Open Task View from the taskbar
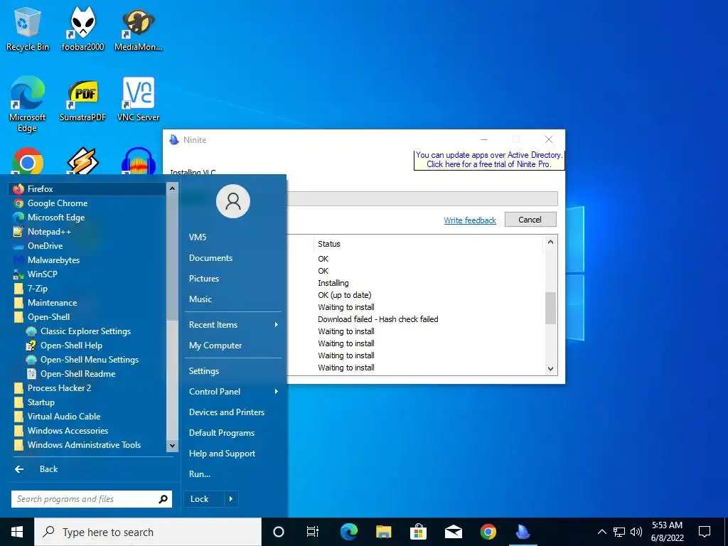This screenshot has width=728, height=546. pyautogui.click(x=313, y=532)
